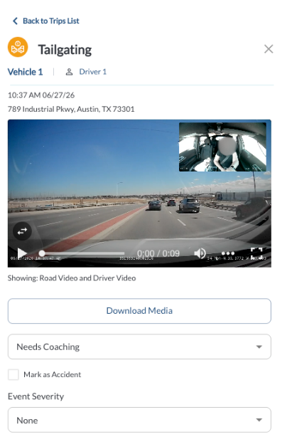Click the back chevron arrow icon
The image size is (287, 444).
tap(15, 21)
